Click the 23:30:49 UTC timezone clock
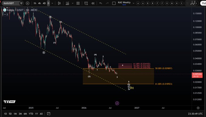Image resolution: width=206 pixels, height=117 pixels. (195, 114)
